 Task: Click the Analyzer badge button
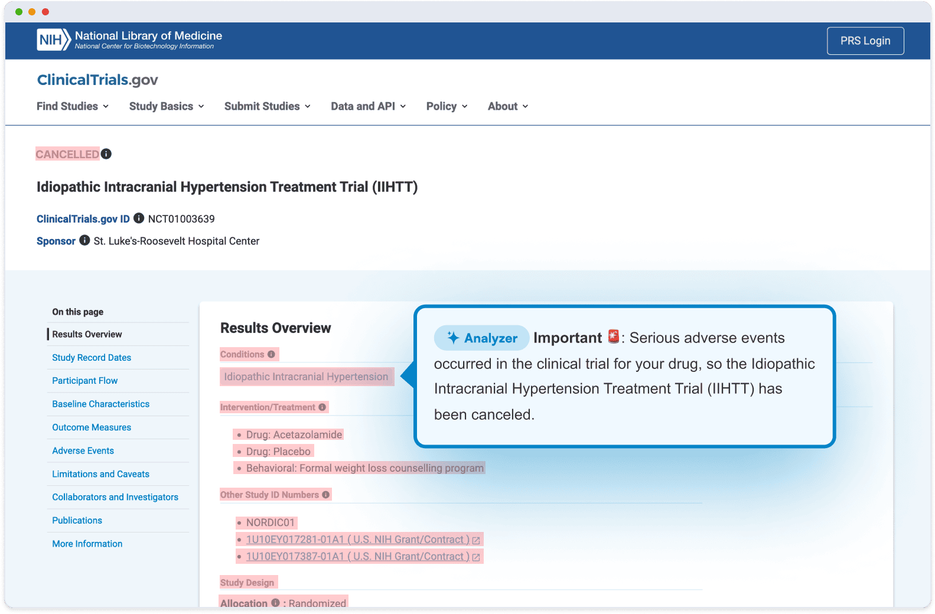coord(482,338)
